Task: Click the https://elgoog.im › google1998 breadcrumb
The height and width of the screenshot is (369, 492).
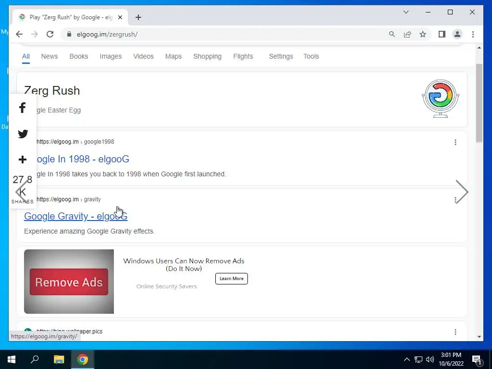Action: point(75,142)
